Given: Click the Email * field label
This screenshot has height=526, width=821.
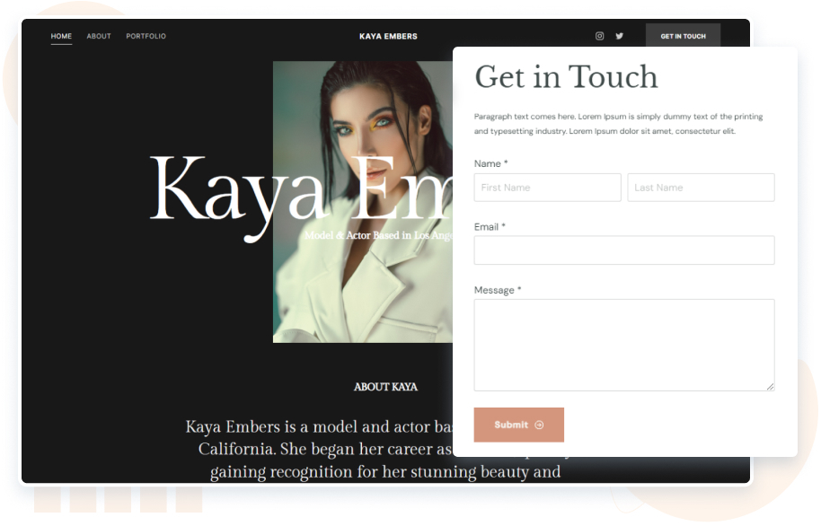Looking at the screenshot, I should 490,227.
